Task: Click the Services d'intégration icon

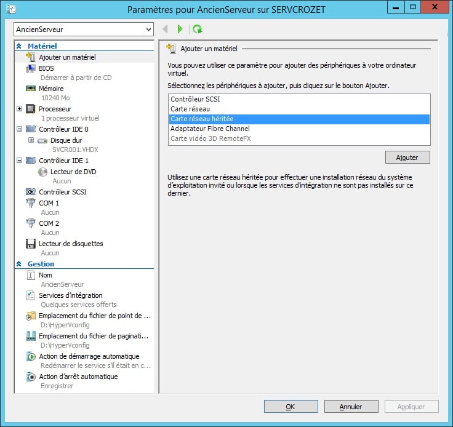Action: tap(30, 295)
